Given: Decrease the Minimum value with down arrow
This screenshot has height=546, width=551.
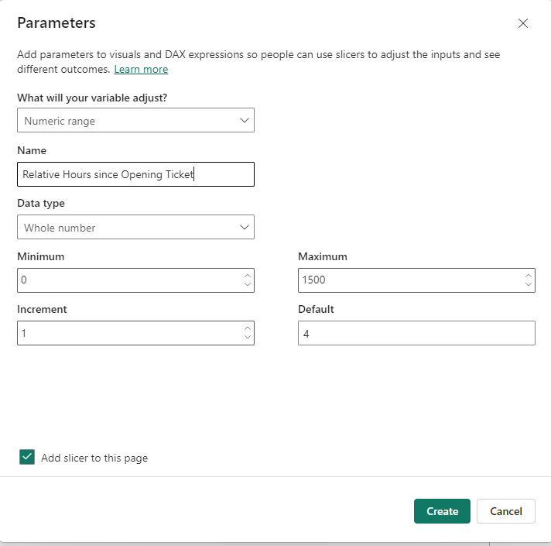Looking at the screenshot, I should [247, 285].
